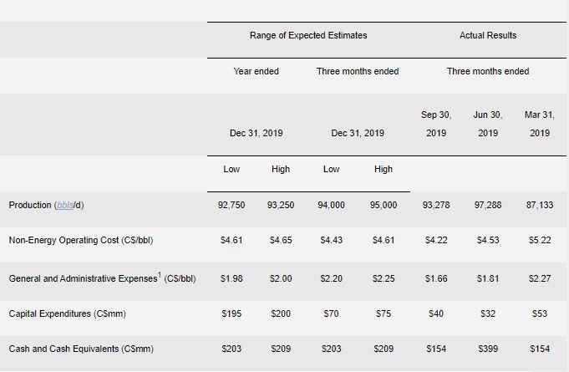Select the Production row label

coord(46,205)
